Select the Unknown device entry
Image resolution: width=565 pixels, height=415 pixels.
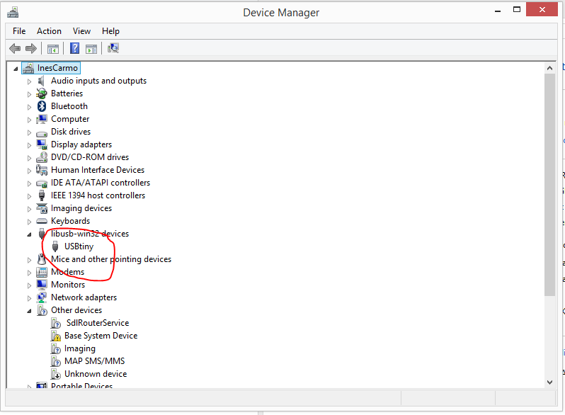[x=96, y=374]
